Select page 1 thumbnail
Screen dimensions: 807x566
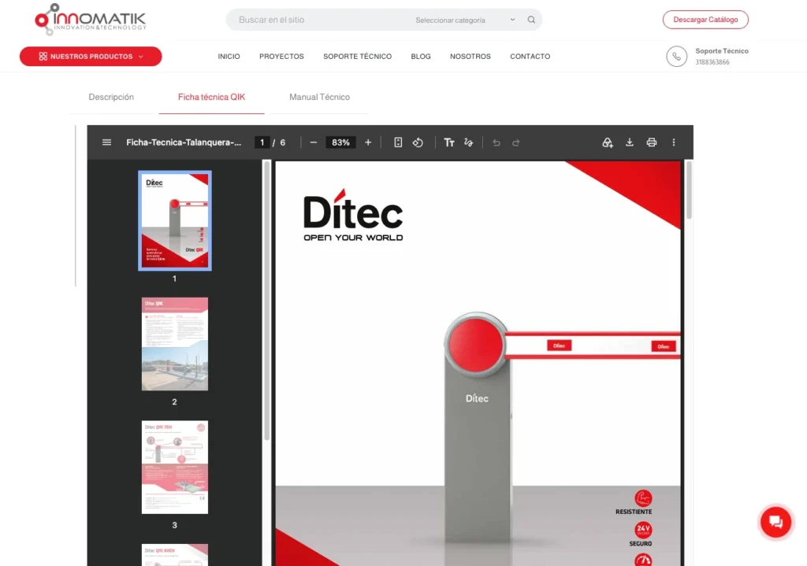coord(175,220)
